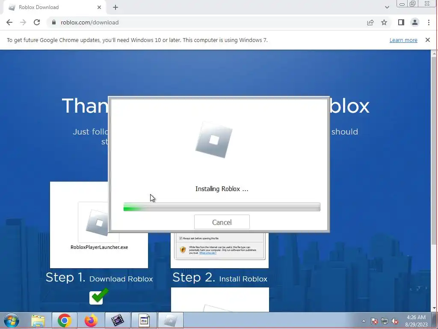Screen dimensions: 438x329
Task: Click the site lock security icon
Action: (54, 22)
